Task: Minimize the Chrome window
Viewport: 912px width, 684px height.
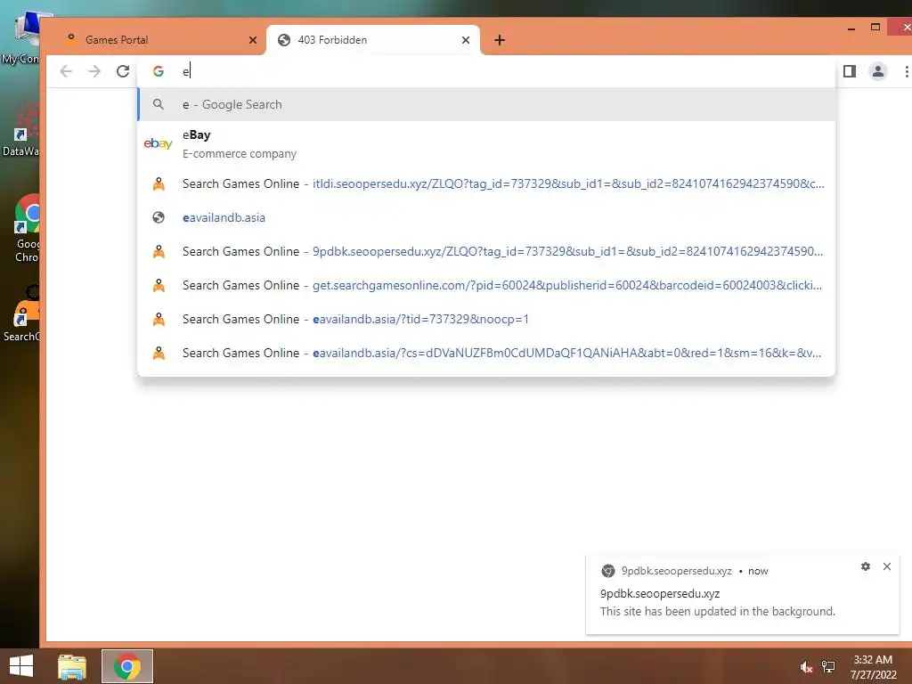Action: (851, 28)
